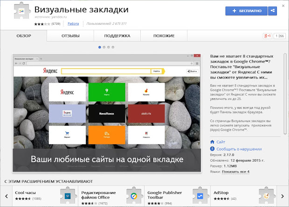Click the Google +1 button
289x207 pixels.
click(268, 36)
